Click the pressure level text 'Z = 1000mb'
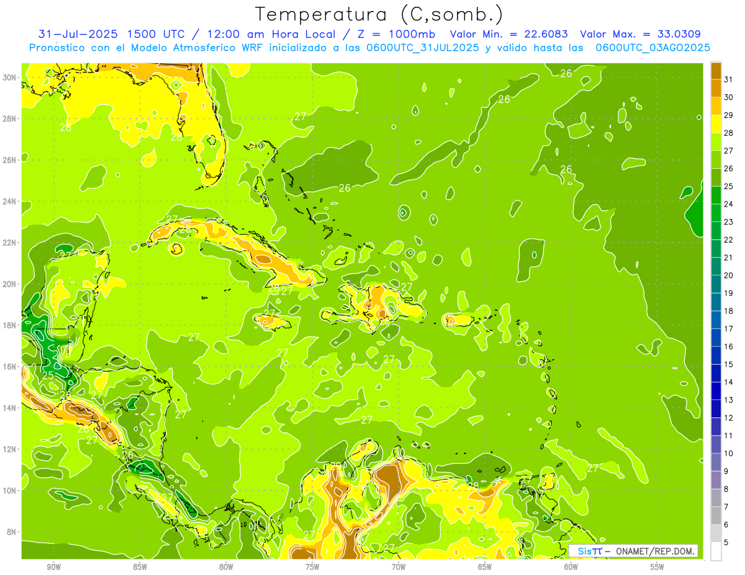This screenshot has width=745, height=575. click(x=396, y=34)
